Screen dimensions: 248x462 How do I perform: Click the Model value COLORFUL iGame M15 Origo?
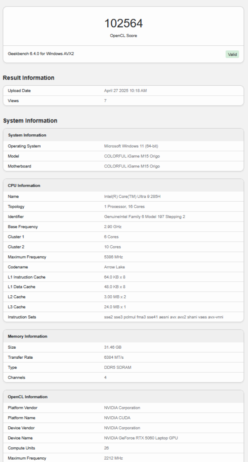[132, 156]
